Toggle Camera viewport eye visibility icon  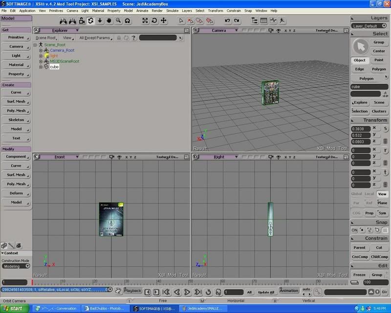pyautogui.click(x=278, y=30)
